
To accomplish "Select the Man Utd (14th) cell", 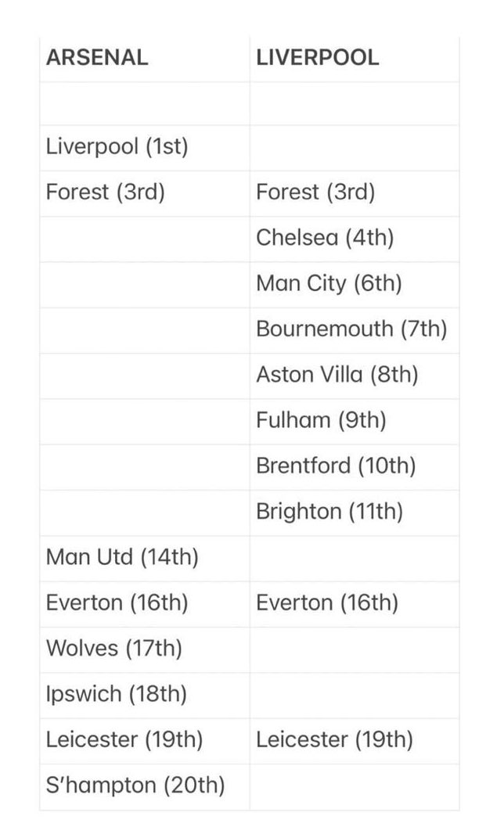I will [x=122, y=558].
